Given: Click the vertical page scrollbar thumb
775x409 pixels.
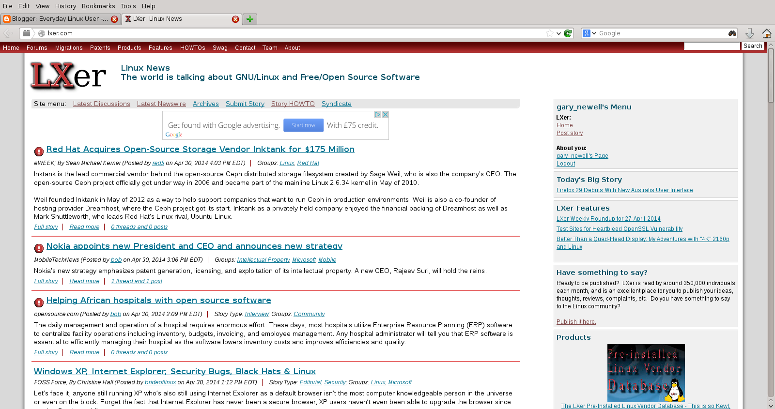Looking at the screenshot, I should [771, 76].
